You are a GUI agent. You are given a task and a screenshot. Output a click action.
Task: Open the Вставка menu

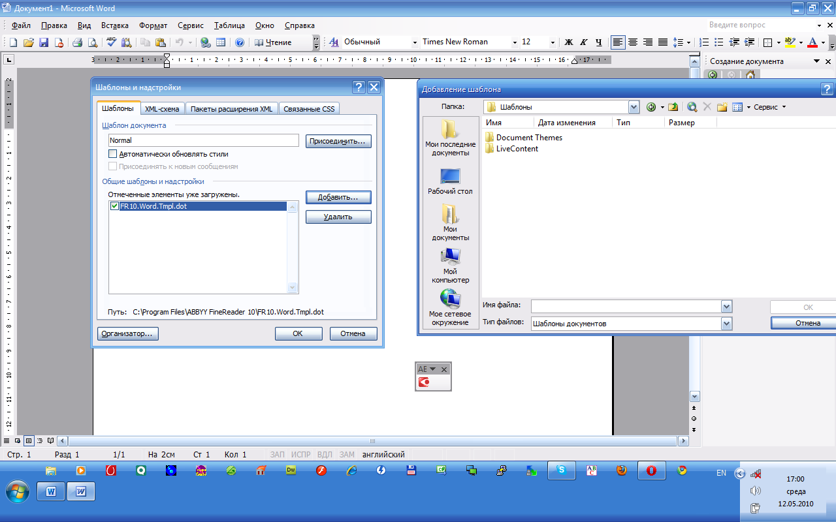[x=115, y=25]
